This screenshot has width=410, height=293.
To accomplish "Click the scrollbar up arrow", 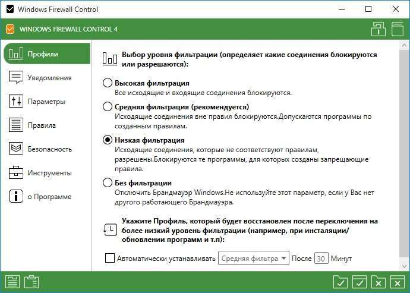I will pyautogui.click(x=404, y=45).
